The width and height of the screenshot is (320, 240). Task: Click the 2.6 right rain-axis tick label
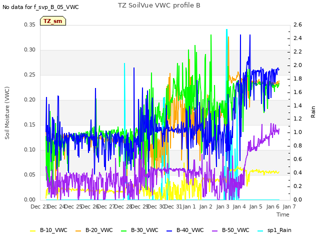click(297, 24)
